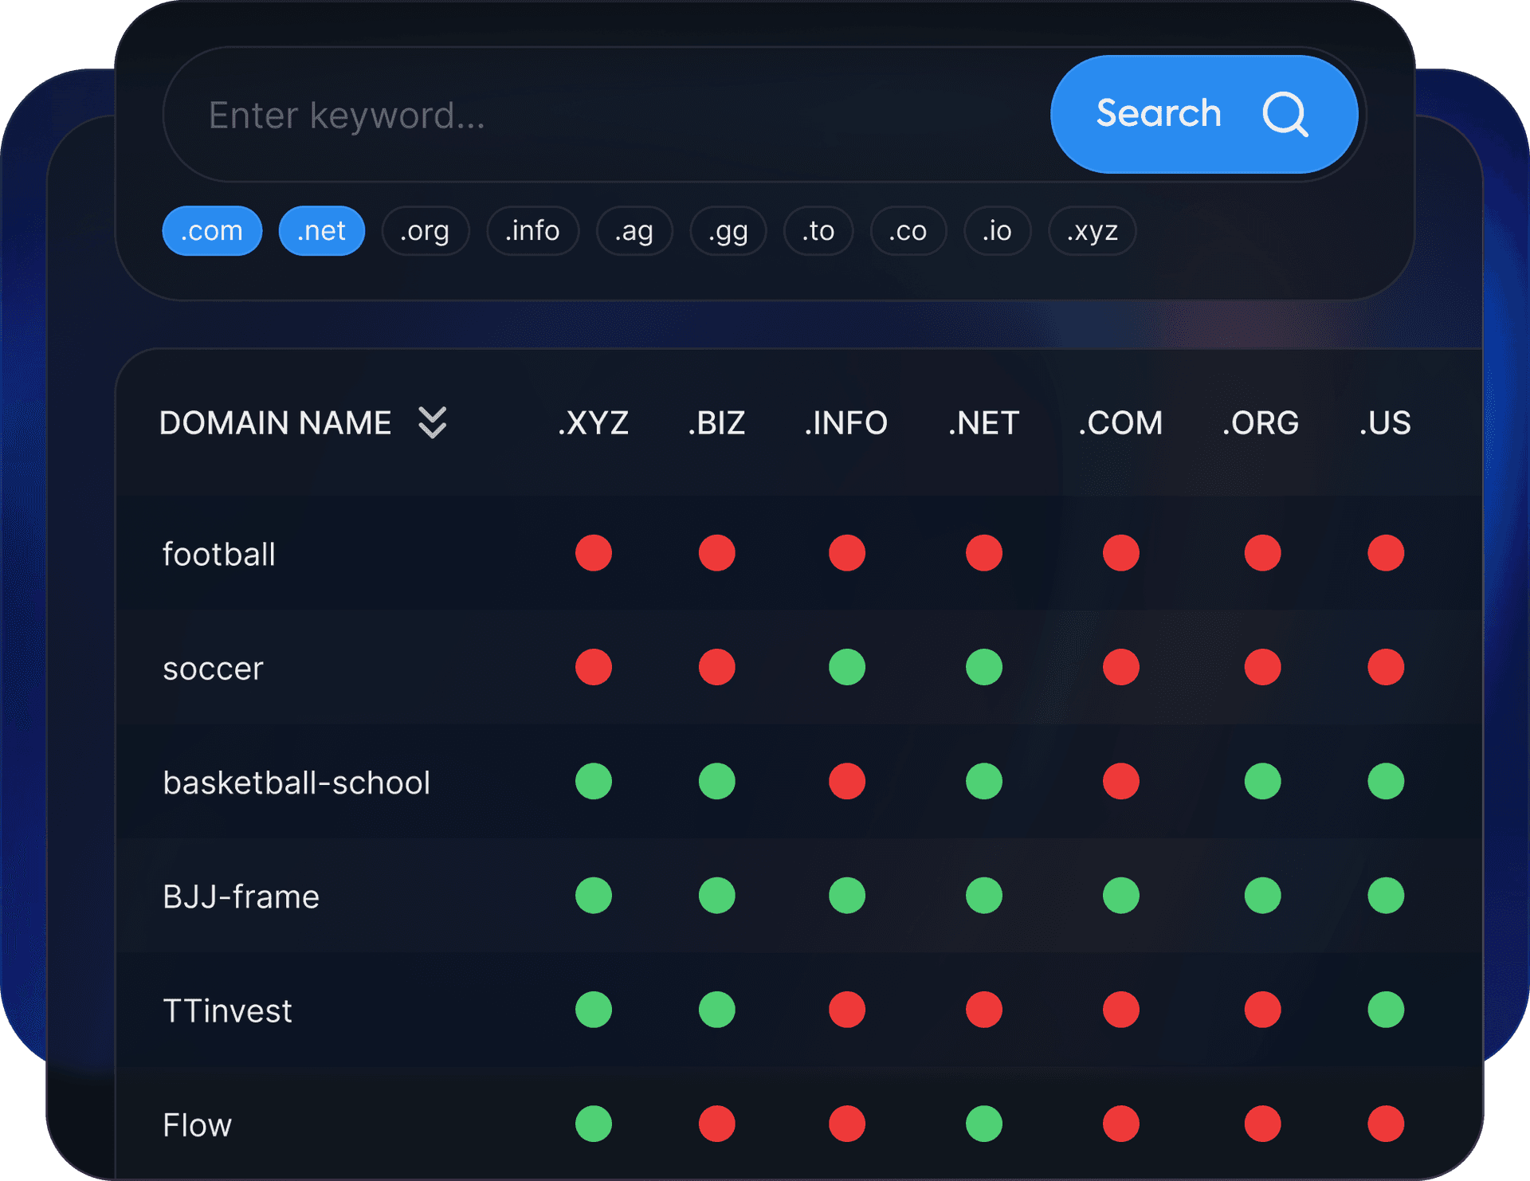Enable the .gg extension filter
This screenshot has height=1181, width=1530.
coord(727,231)
